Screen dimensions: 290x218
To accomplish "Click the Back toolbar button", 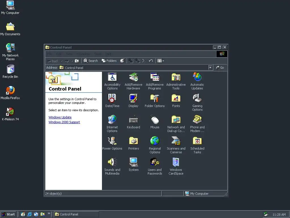I will (53, 61).
